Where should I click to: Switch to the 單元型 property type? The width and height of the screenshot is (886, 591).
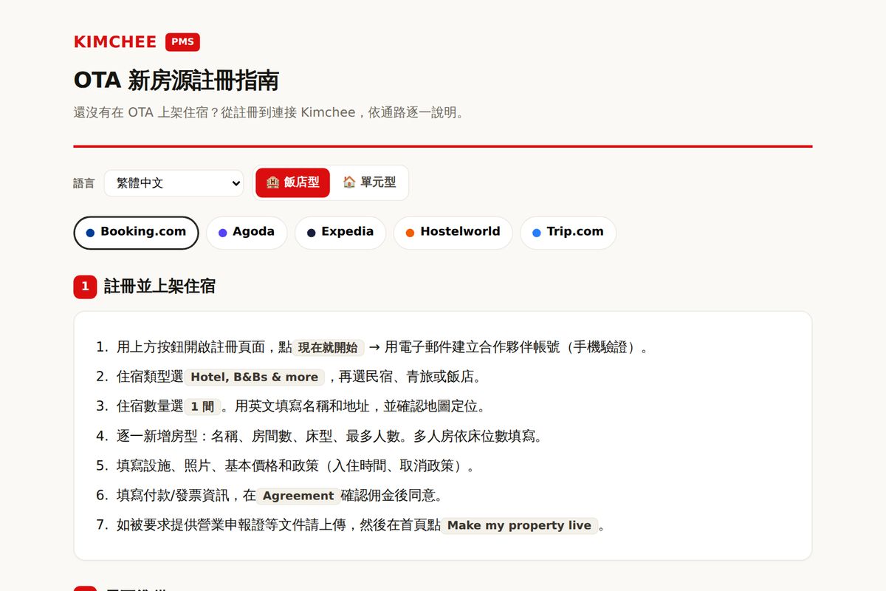(x=369, y=182)
